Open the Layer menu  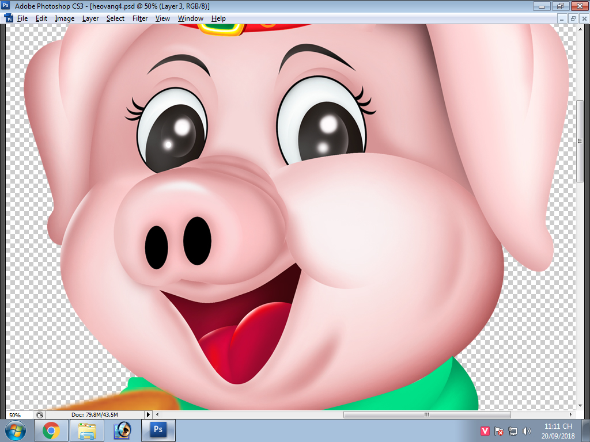90,18
